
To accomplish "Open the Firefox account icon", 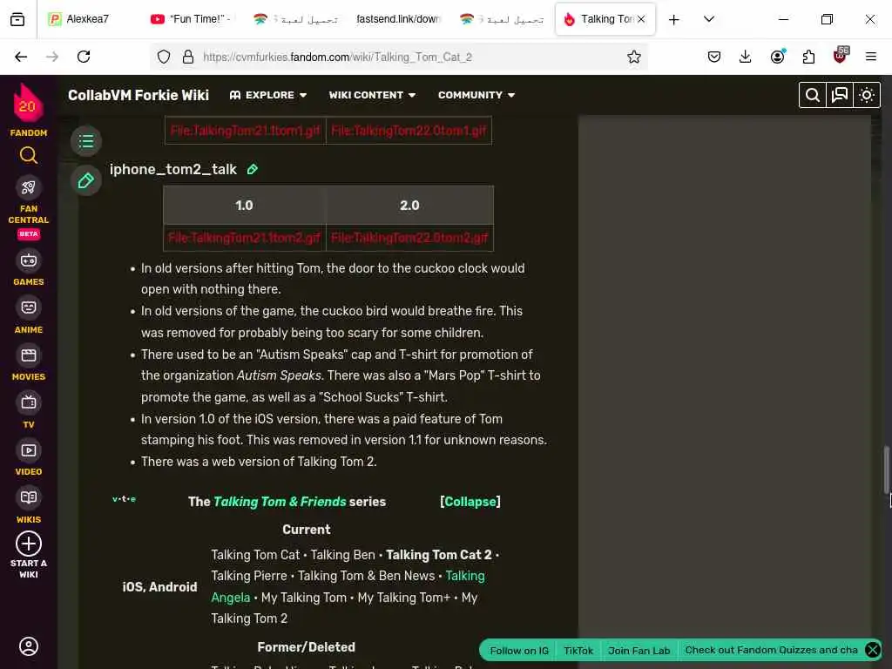I will tap(778, 57).
